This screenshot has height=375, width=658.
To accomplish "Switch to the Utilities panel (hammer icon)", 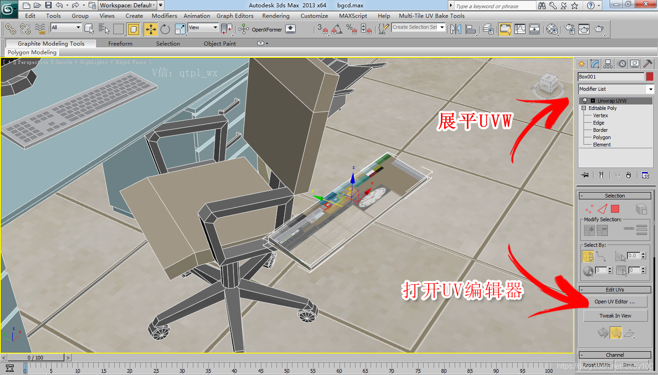I will tap(647, 63).
